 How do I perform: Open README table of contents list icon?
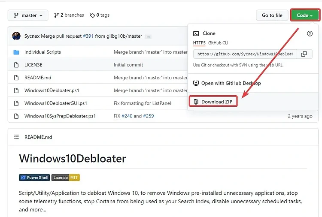point(16,137)
